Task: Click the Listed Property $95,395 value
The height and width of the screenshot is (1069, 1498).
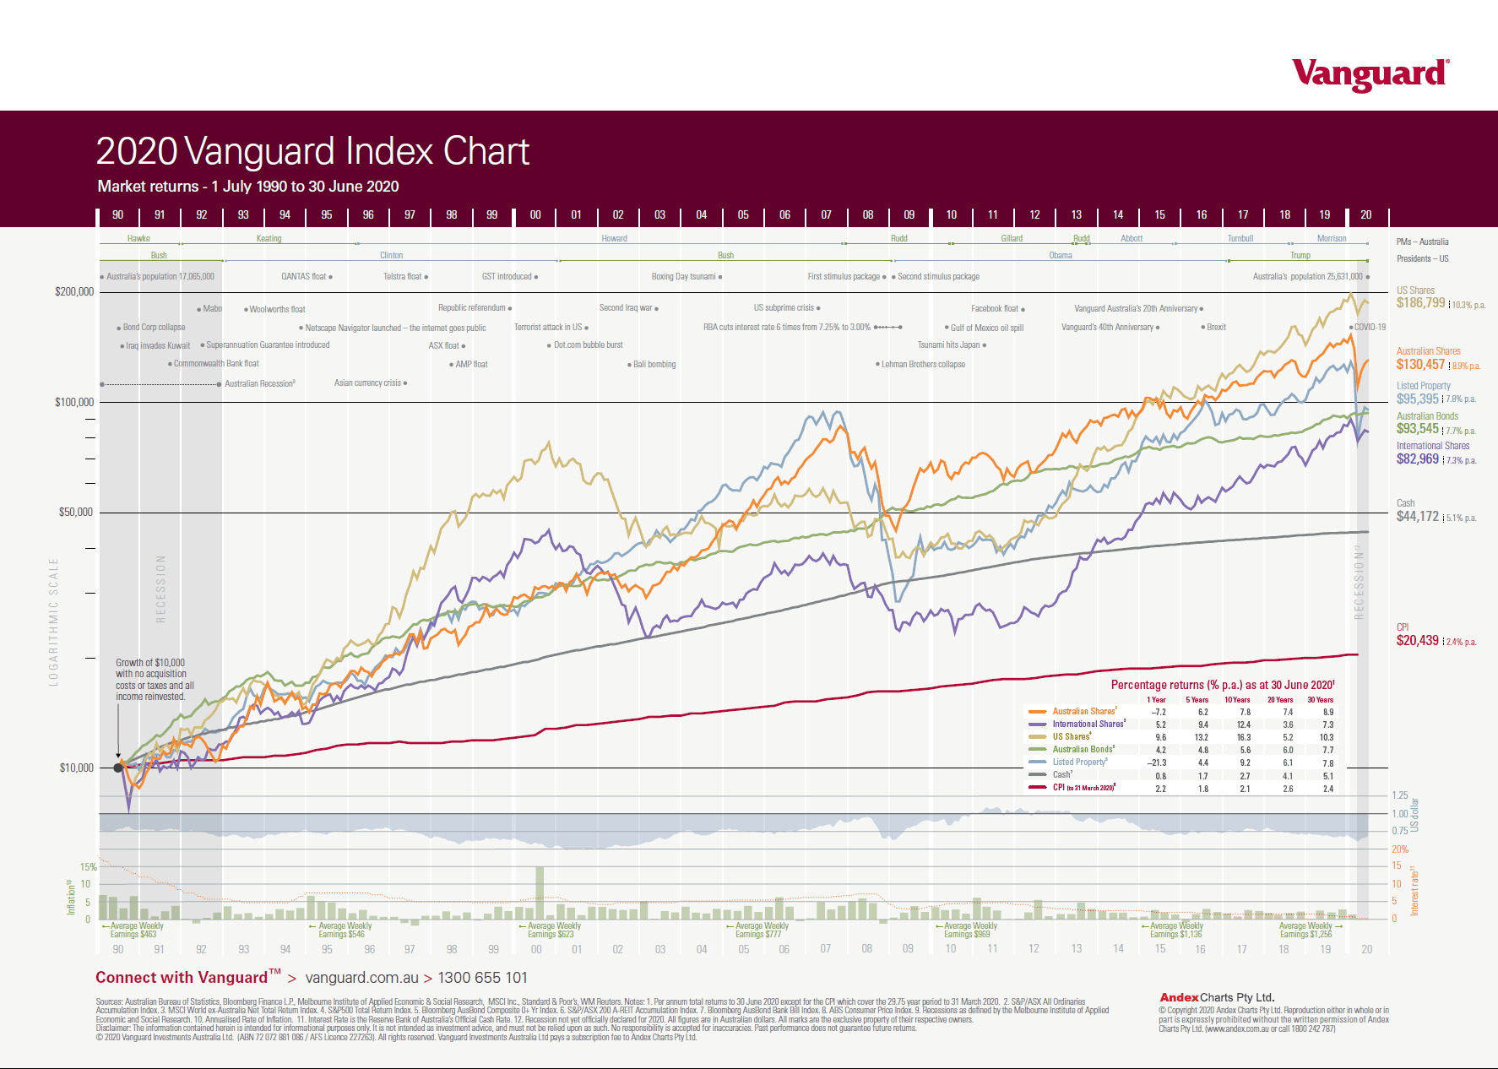Action: 1418,399
